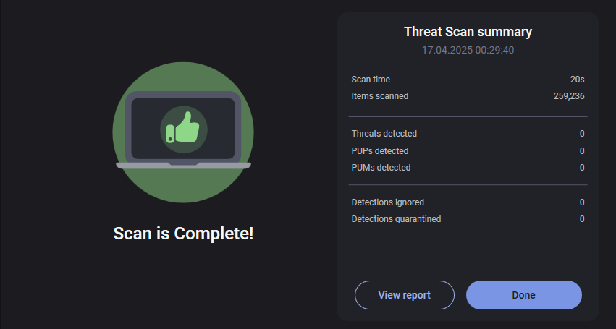Click the Detections ignored label
This screenshot has width=616, height=329.
(388, 202)
